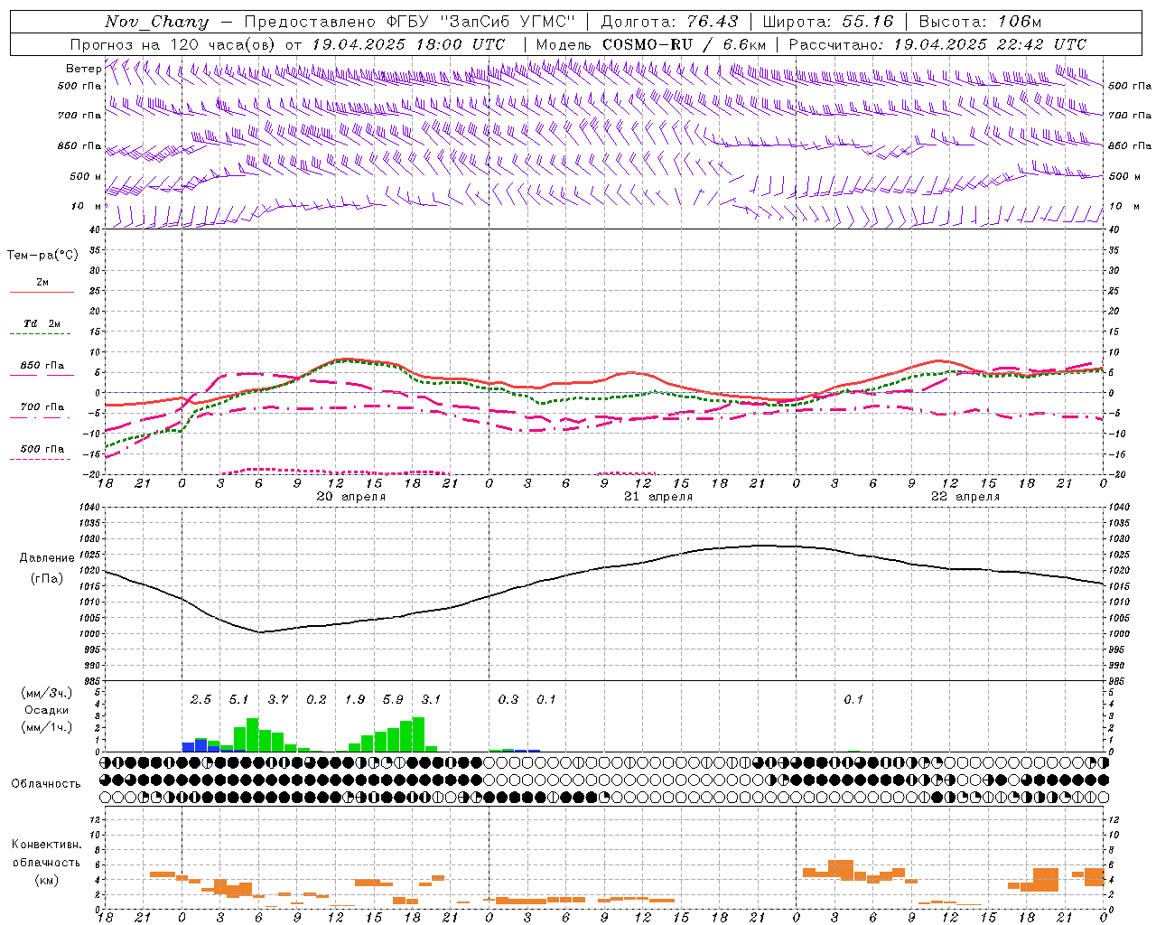The image size is (1156, 925).
Task: Click the (мм/1ч.) precipitation unit label
Action: point(47,727)
